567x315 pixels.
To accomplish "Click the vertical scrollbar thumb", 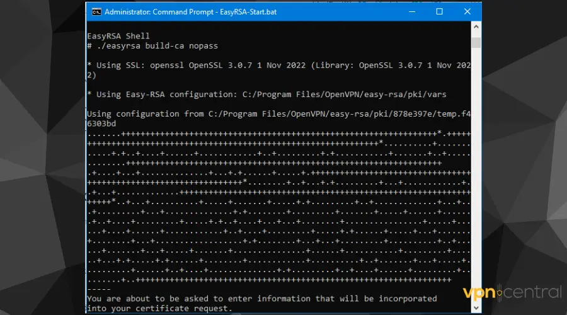I will 476,42.
